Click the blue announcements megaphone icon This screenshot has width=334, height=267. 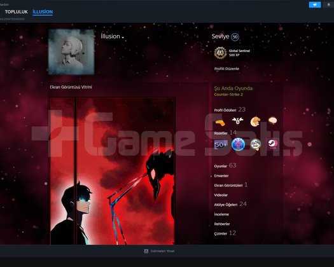[x=315, y=4]
